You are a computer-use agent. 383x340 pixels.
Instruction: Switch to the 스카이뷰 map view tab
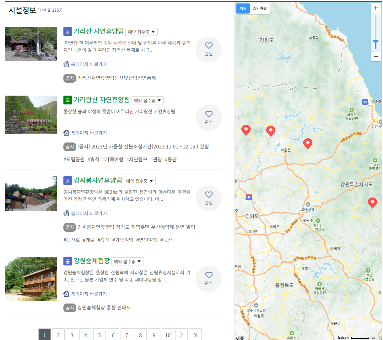pos(260,8)
